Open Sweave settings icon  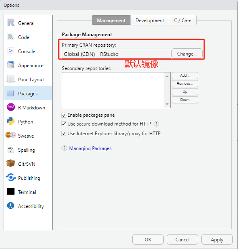tap(11, 135)
